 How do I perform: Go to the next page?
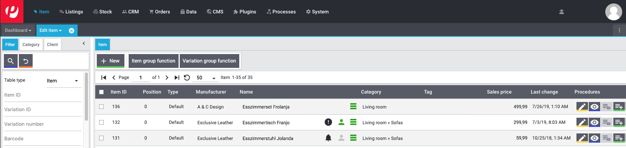click(167, 77)
